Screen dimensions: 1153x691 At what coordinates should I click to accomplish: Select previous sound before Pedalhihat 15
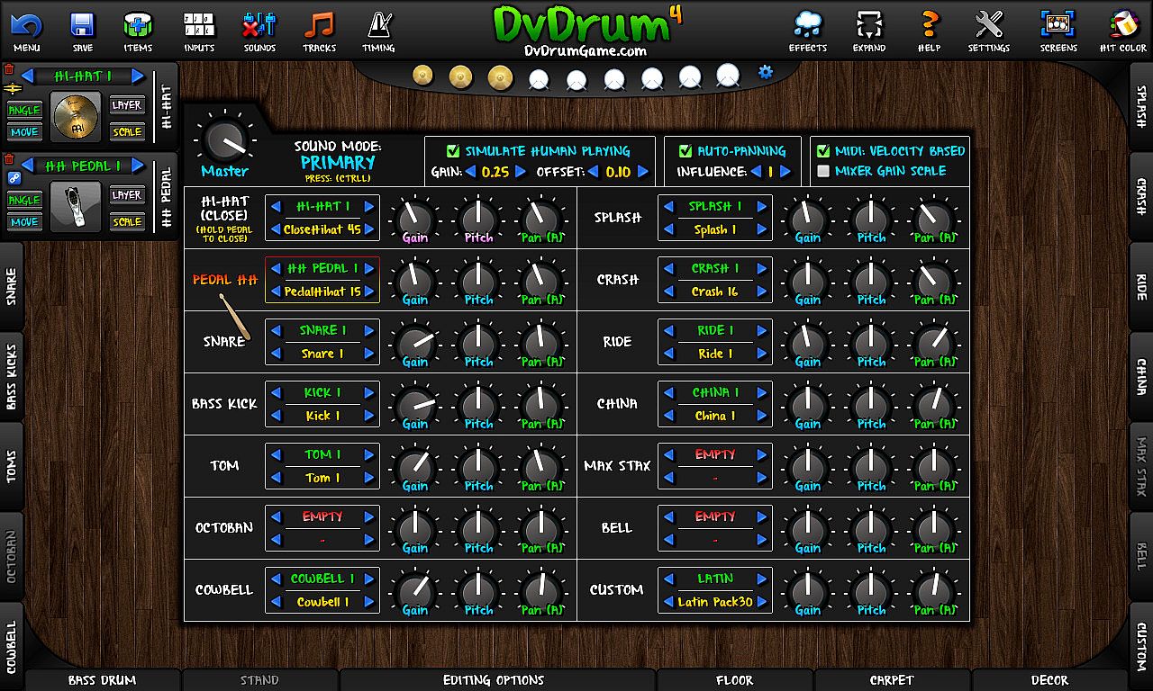coord(276,292)
